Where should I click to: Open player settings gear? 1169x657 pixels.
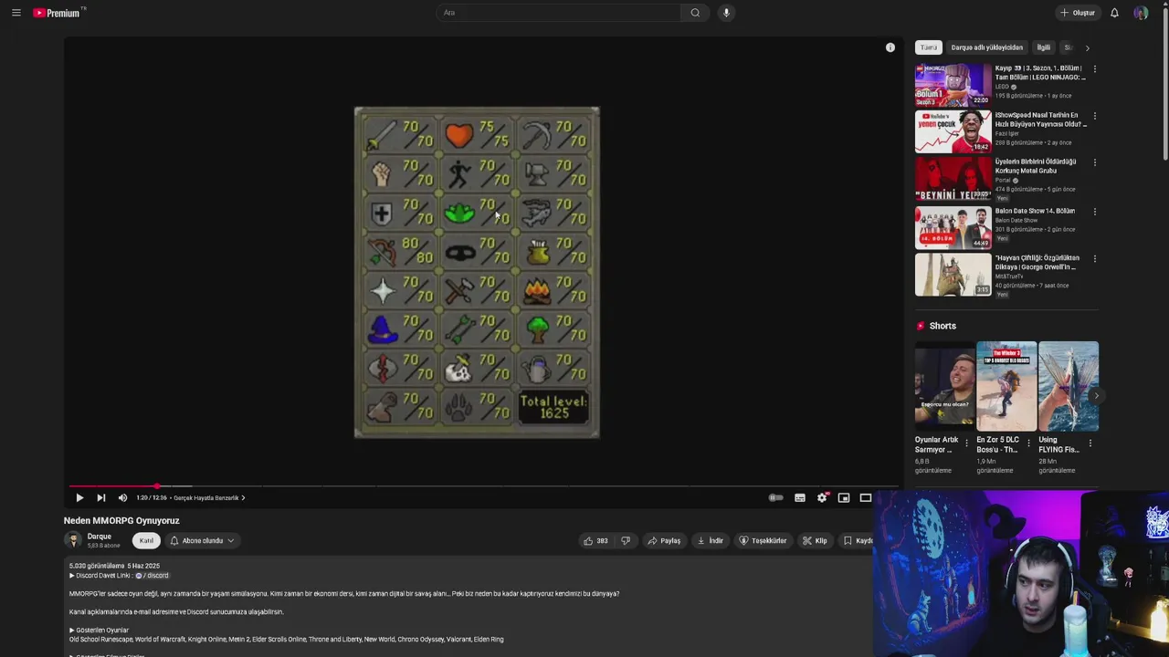pos(822,497)
